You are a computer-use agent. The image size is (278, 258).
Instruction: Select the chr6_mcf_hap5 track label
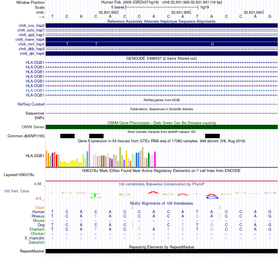coord(31,44)
